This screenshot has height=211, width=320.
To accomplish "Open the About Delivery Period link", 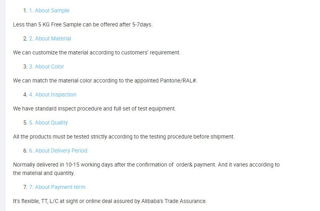I will point(58,151).
